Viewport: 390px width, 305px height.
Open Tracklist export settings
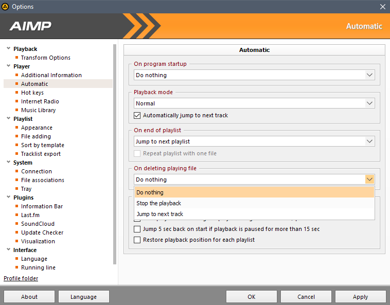pyautogui.click(x=41, y=154)
